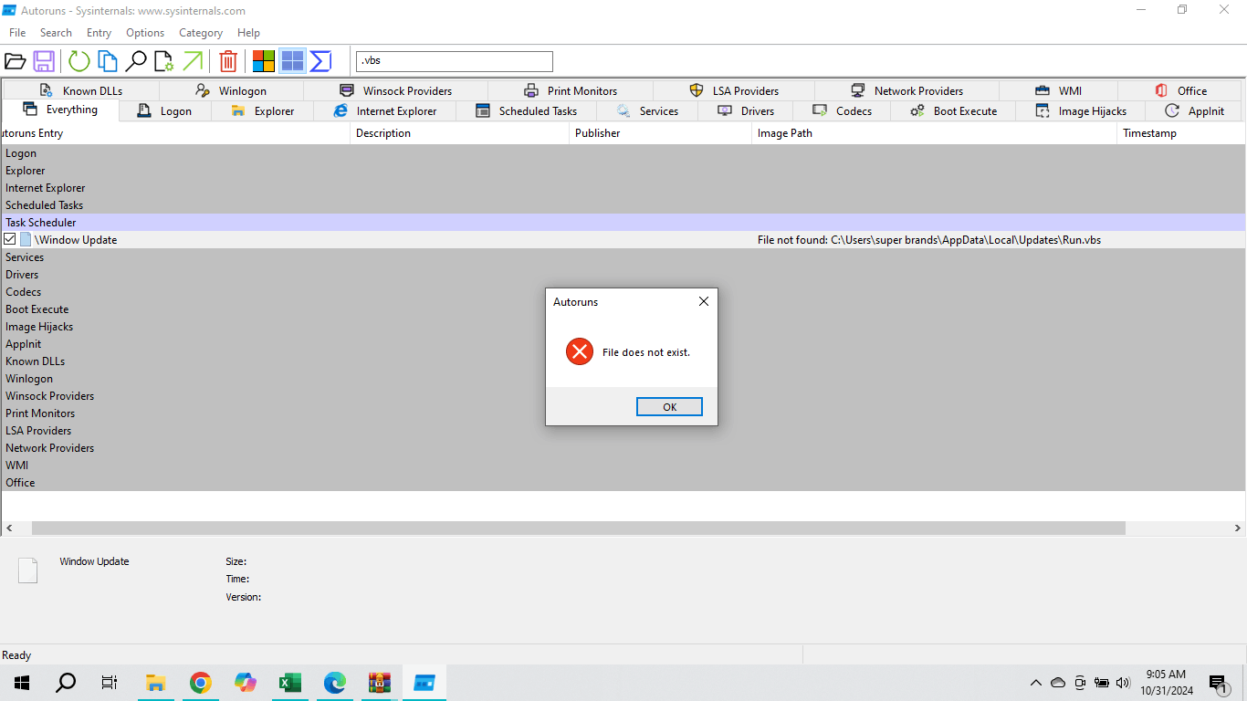This screenshot has height=701, width=1247.
Task: Click the scrollbar right arrow
Action: coord(1238,528)
